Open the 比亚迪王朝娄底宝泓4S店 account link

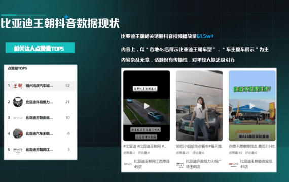pos(256,164)
